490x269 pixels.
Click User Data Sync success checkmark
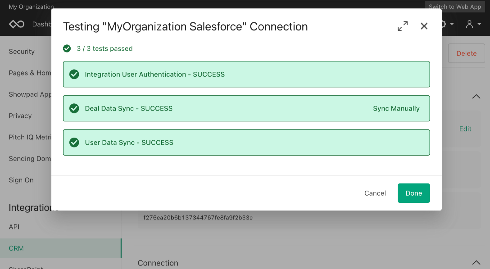coord(74,142)
